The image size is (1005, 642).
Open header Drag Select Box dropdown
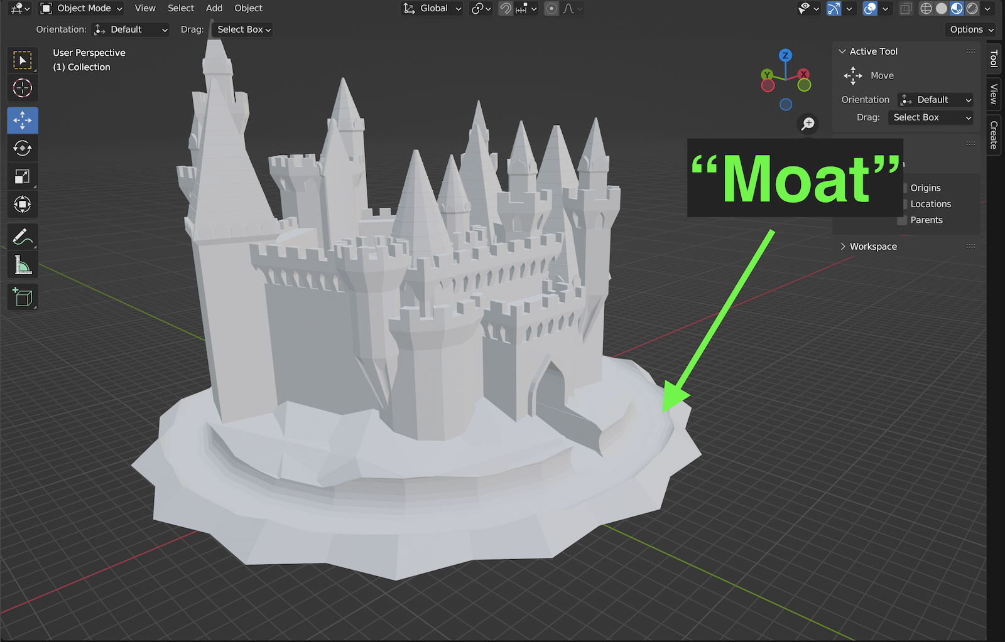point(242,29)
